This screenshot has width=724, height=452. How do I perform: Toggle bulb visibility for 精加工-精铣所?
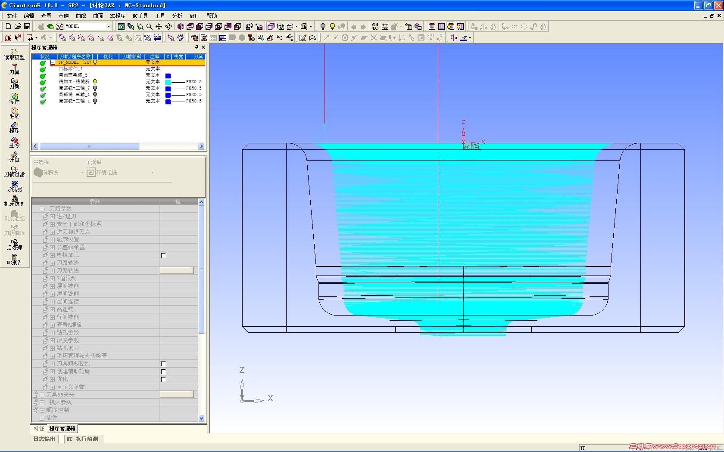95,82
